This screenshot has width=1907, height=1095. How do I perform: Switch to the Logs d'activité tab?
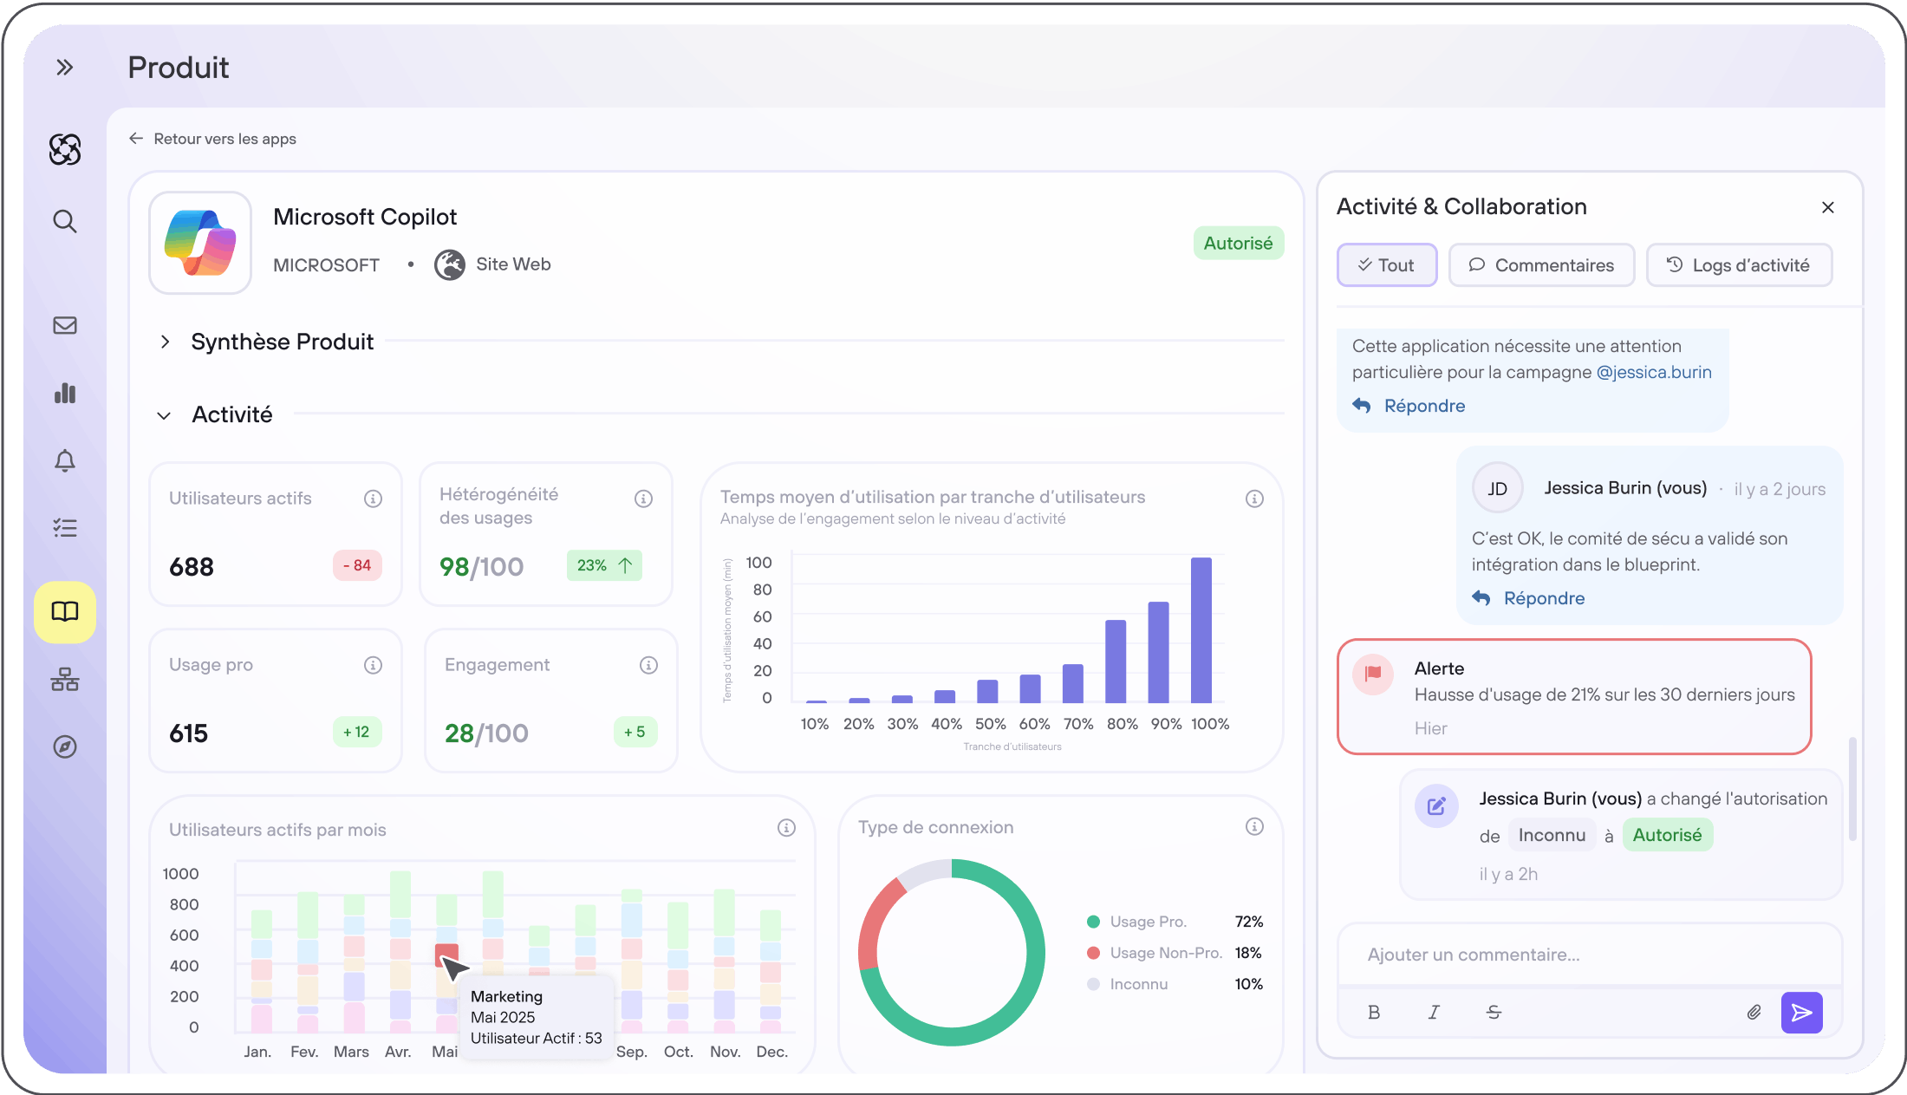[1739, 265]
